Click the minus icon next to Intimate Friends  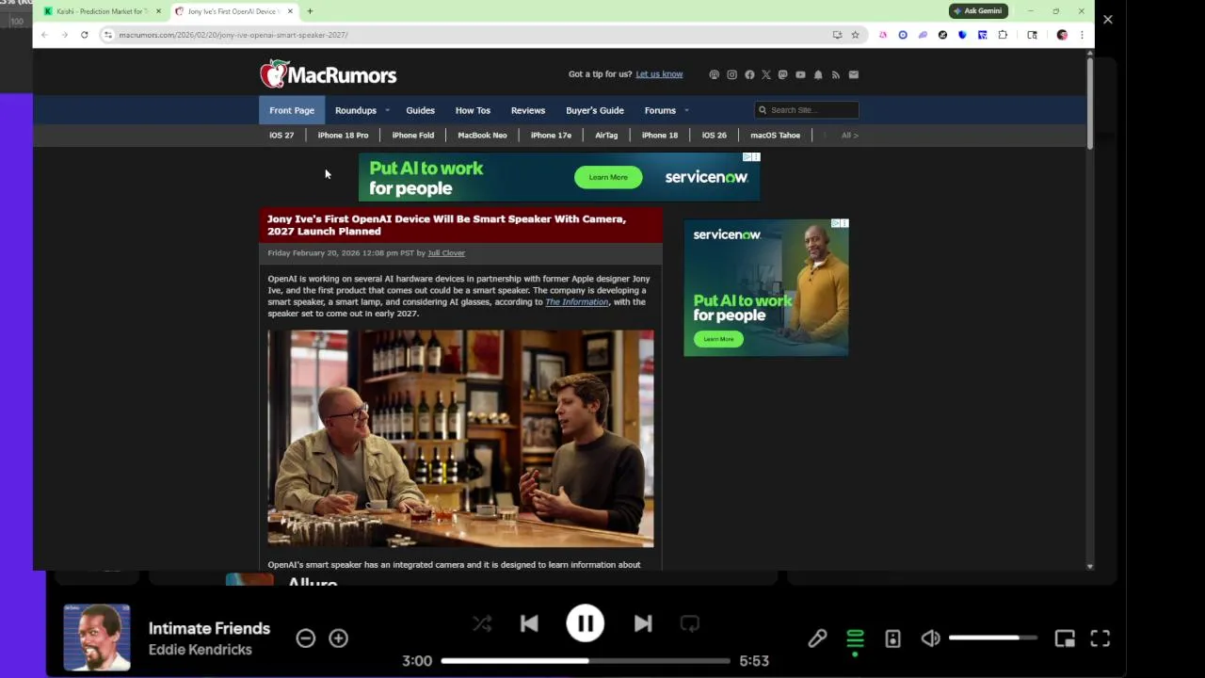(x=305, y=638)
